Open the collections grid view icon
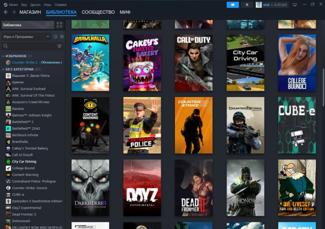325x229 pixels. tap(60, 25)
